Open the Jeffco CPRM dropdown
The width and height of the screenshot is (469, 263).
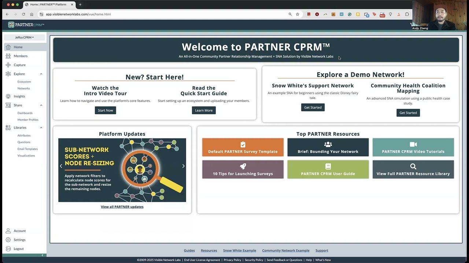coord(24,37)
